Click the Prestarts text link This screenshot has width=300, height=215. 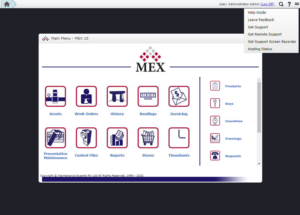tap(233, 86)
